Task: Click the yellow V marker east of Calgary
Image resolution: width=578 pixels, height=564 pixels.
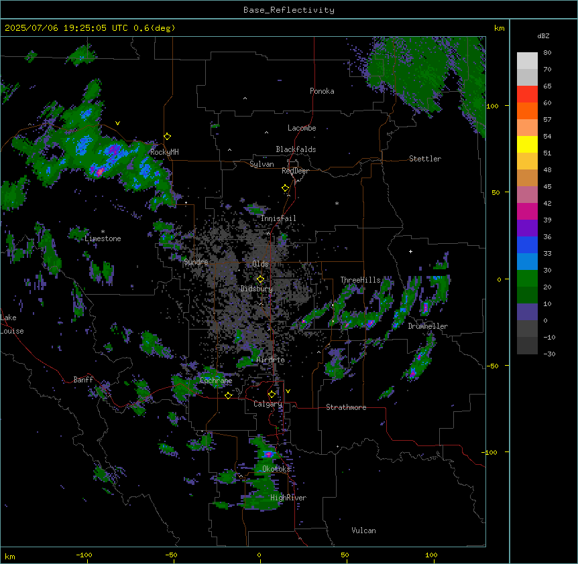Action: [288, 391]
